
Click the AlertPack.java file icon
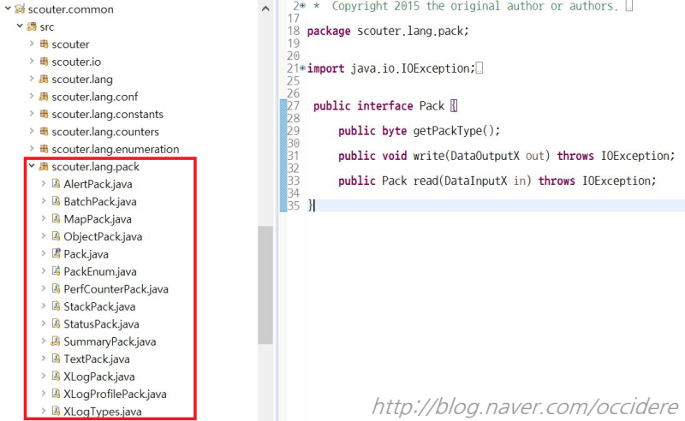pyautogui.click(x=56, y=183)
